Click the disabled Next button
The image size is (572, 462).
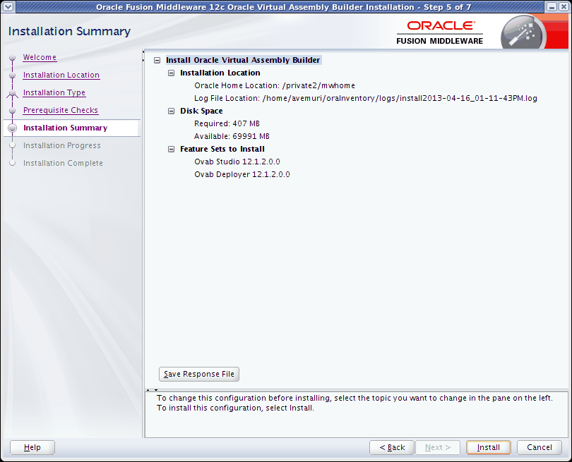click(x=438, y=447)
